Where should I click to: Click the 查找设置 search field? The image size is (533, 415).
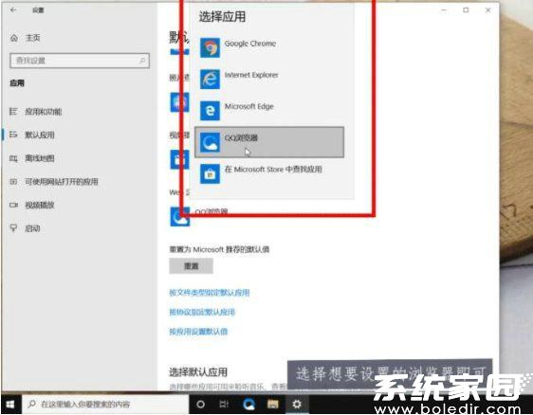[80, 61]
